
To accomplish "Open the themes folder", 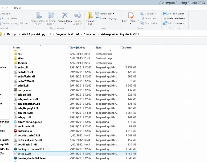I will click(x=22, y=63).
